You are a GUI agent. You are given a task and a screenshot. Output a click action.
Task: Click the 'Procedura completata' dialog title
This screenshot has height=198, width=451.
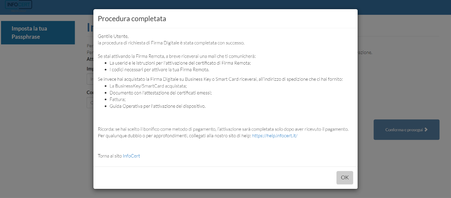[x=132, y=19]
